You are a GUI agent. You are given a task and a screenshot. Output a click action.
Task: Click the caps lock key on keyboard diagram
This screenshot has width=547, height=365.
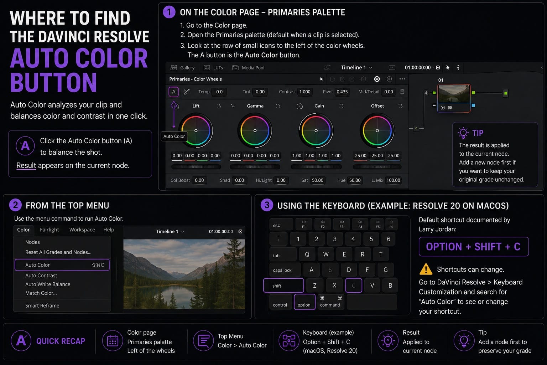coord(285,270)
